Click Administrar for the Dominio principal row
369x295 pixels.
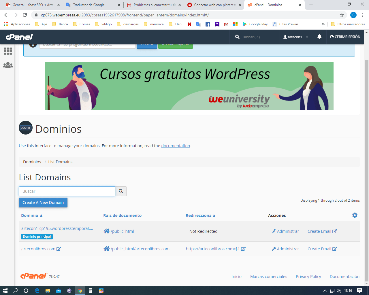click(x=285, y=231)
